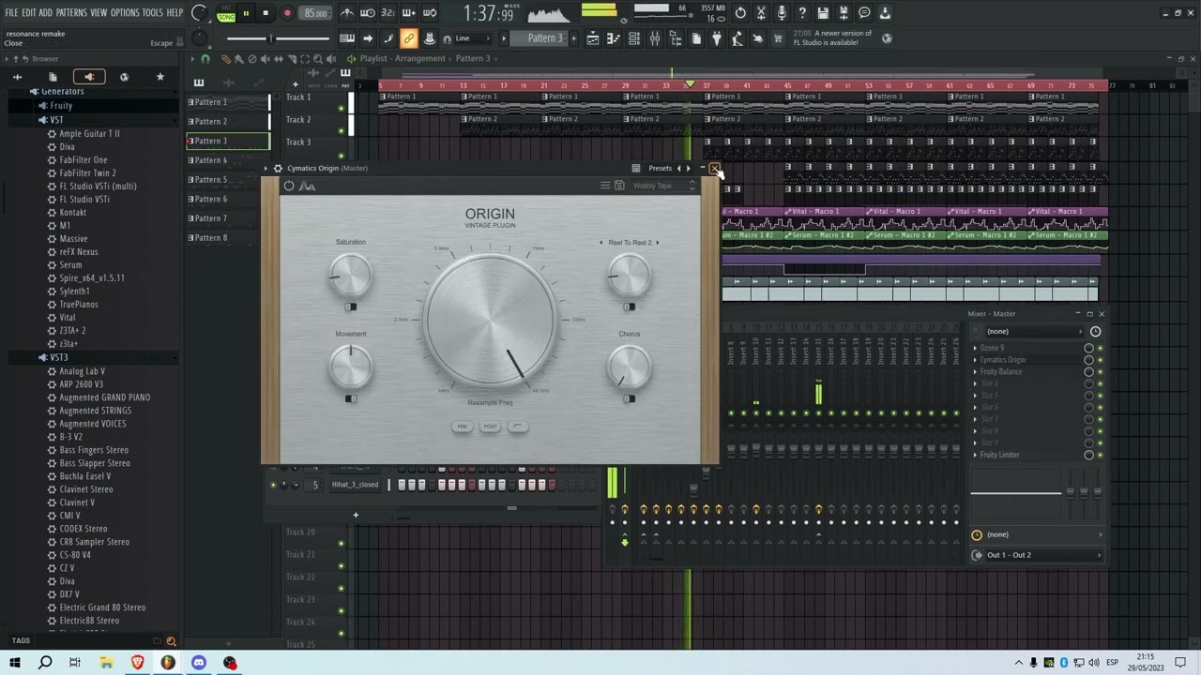Open the PATTERNS menu

71,13
